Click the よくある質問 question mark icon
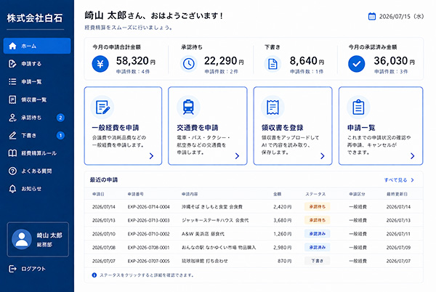 (12, 171)
